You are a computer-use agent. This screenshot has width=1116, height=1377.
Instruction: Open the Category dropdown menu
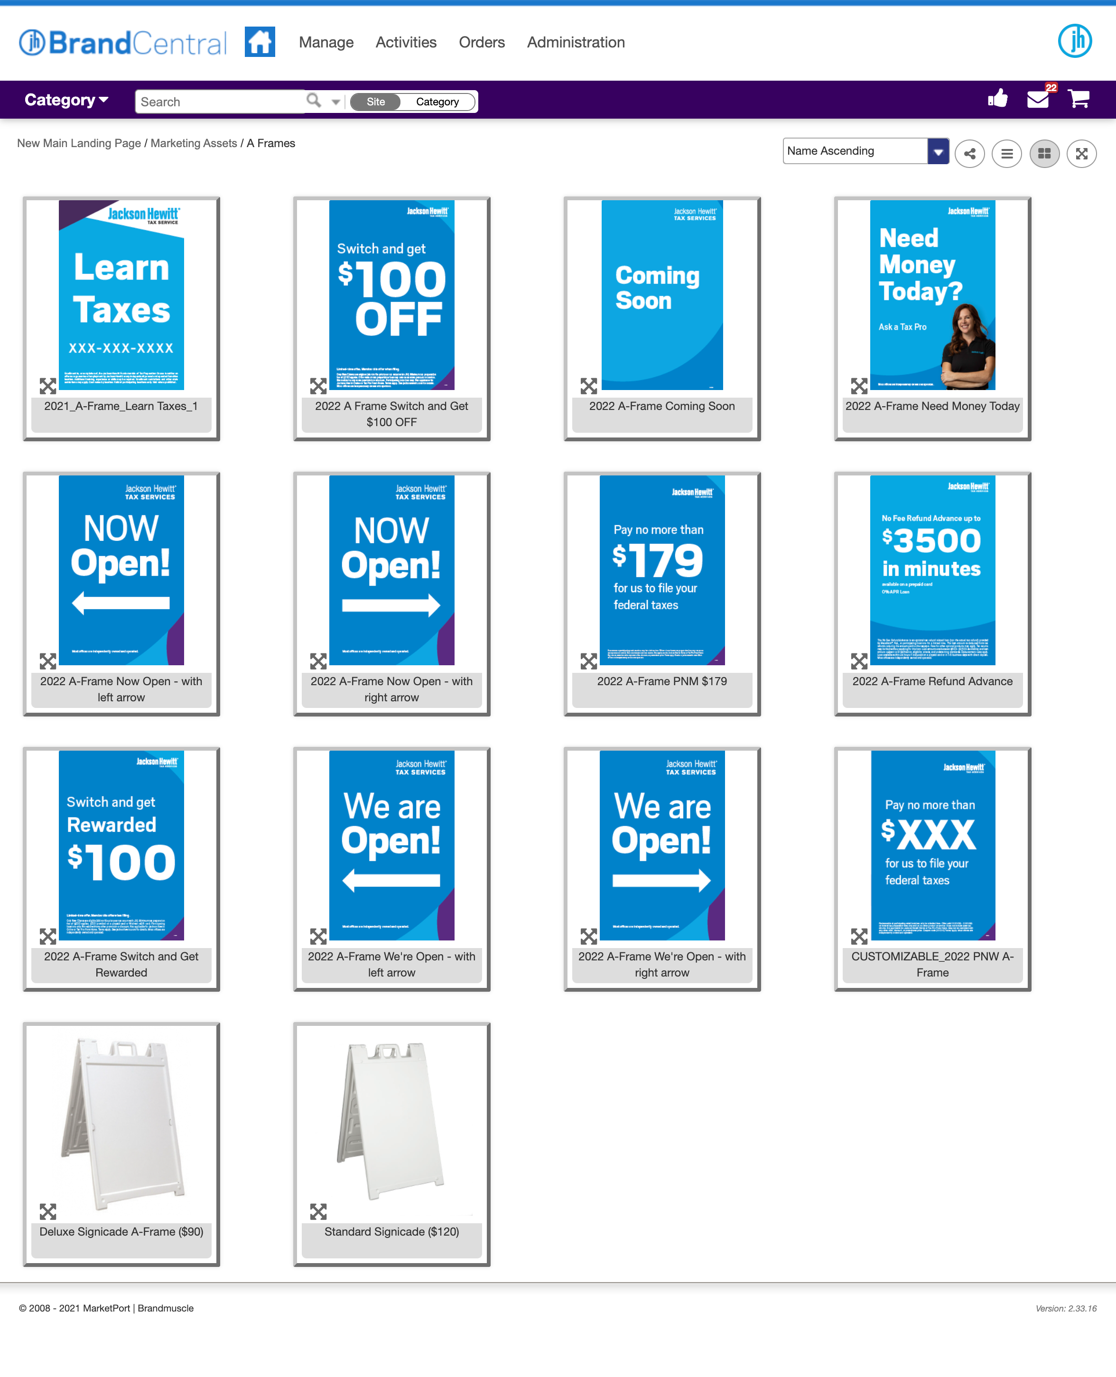point(66,100)
